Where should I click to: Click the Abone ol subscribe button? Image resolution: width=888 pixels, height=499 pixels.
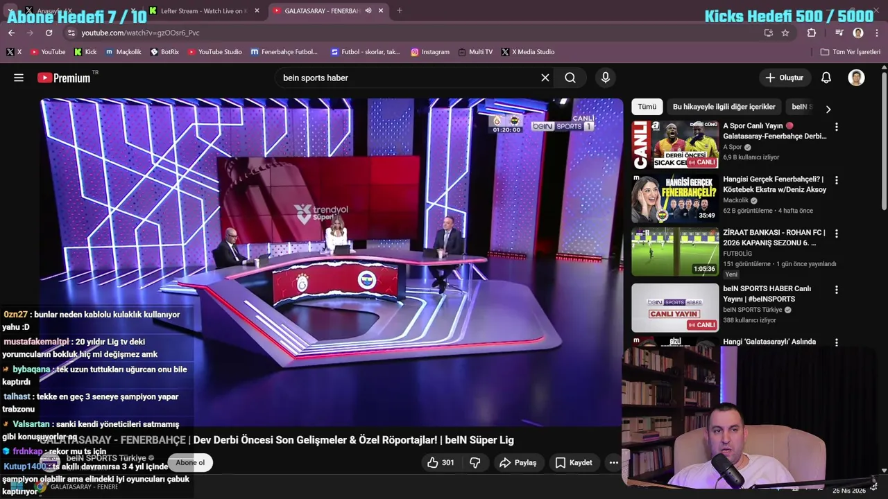(190, 462)
